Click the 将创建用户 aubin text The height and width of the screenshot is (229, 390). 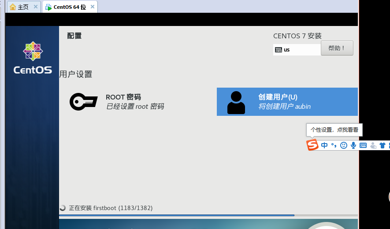(285, 107)
